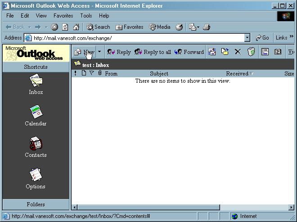Click Forward in the toolbar
This screenshot has width=297, height=222.
click(189, 52)
